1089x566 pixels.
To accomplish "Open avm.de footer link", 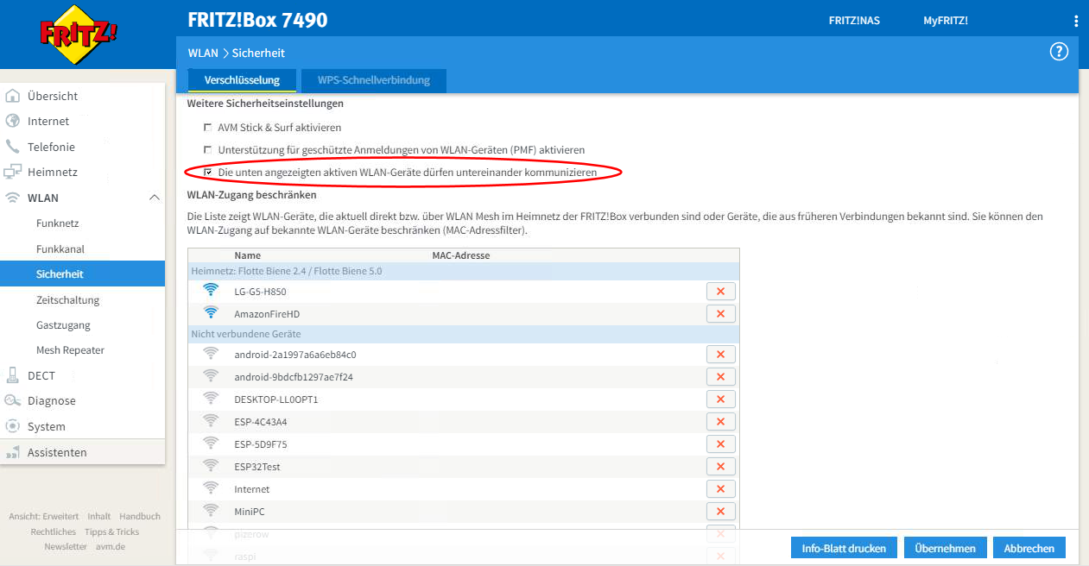I will pyautogui.click(x=110, y=546).
